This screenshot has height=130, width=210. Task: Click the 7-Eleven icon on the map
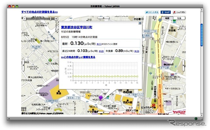coord(50,60)
